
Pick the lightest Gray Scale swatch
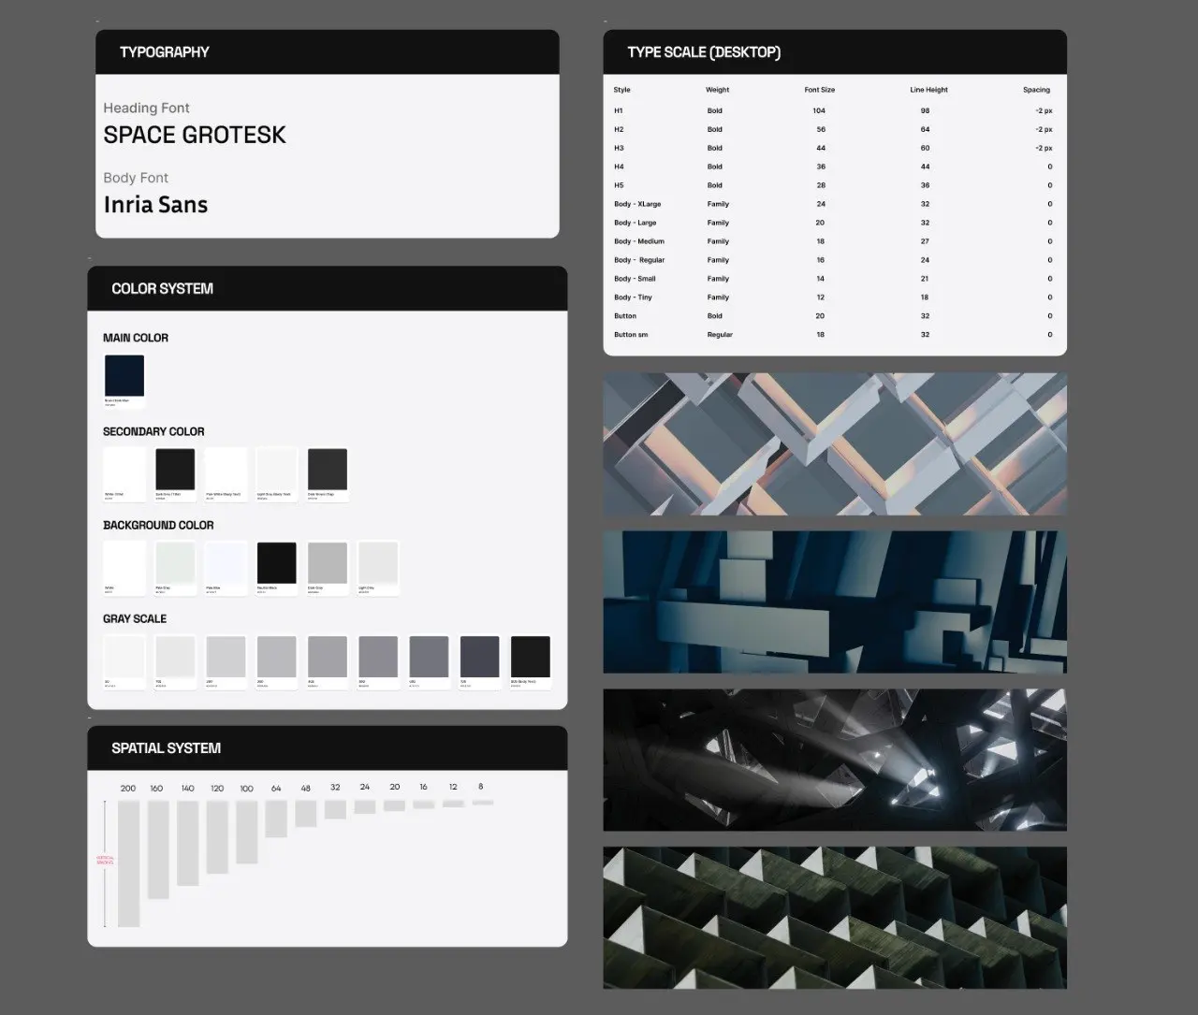124,657
